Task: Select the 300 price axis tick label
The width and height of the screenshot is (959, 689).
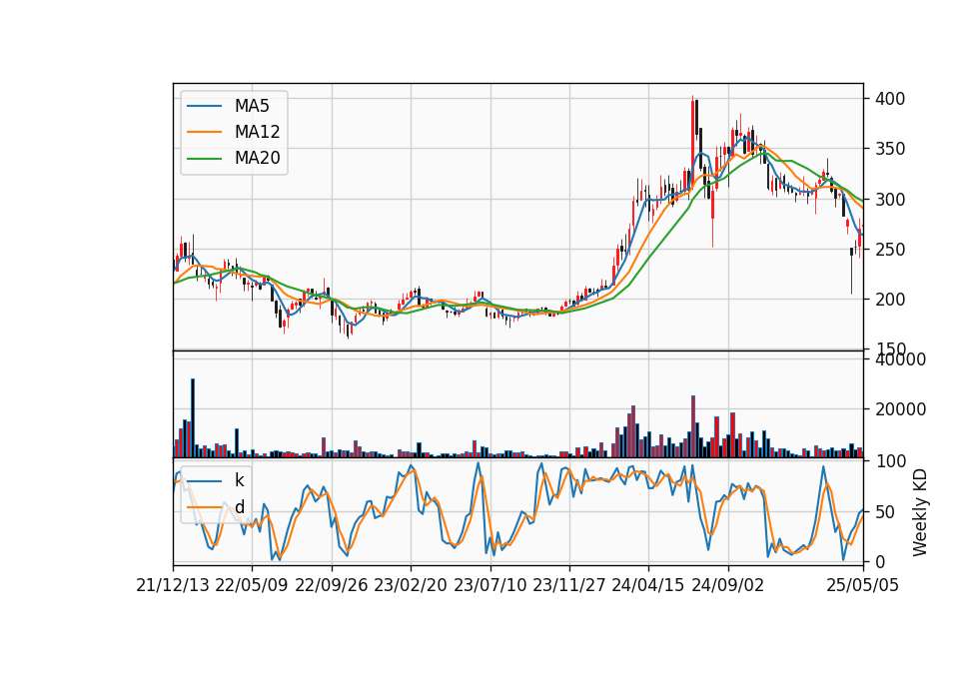Action: 889,200
